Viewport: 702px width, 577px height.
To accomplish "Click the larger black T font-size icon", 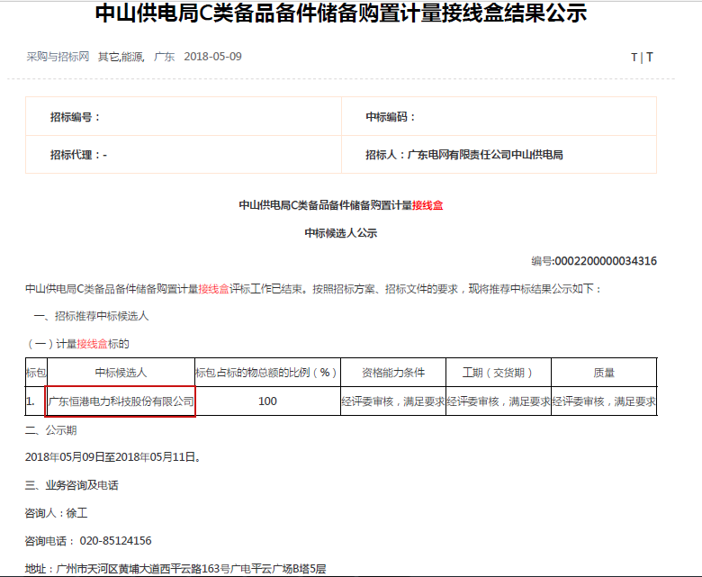I will [x=650, y=58].
